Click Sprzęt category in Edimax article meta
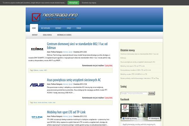The image size is (189, 126). (x=71, y=52)
